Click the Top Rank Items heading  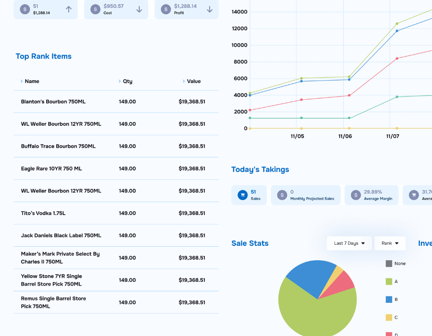[44, 56]
